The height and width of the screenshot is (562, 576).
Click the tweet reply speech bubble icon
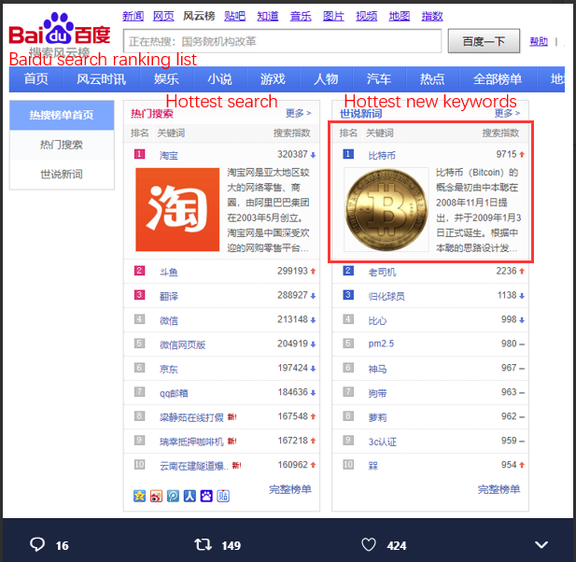37,544
